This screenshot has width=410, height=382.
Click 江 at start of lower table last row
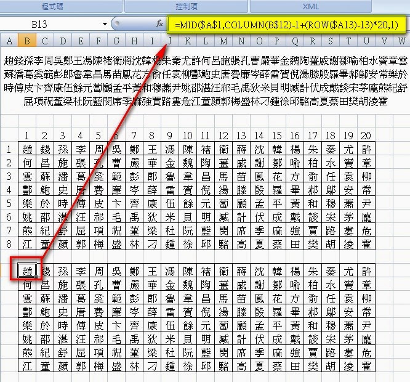[x=27, y=366]
